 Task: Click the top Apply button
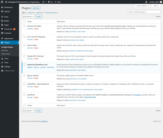point(39,17)
